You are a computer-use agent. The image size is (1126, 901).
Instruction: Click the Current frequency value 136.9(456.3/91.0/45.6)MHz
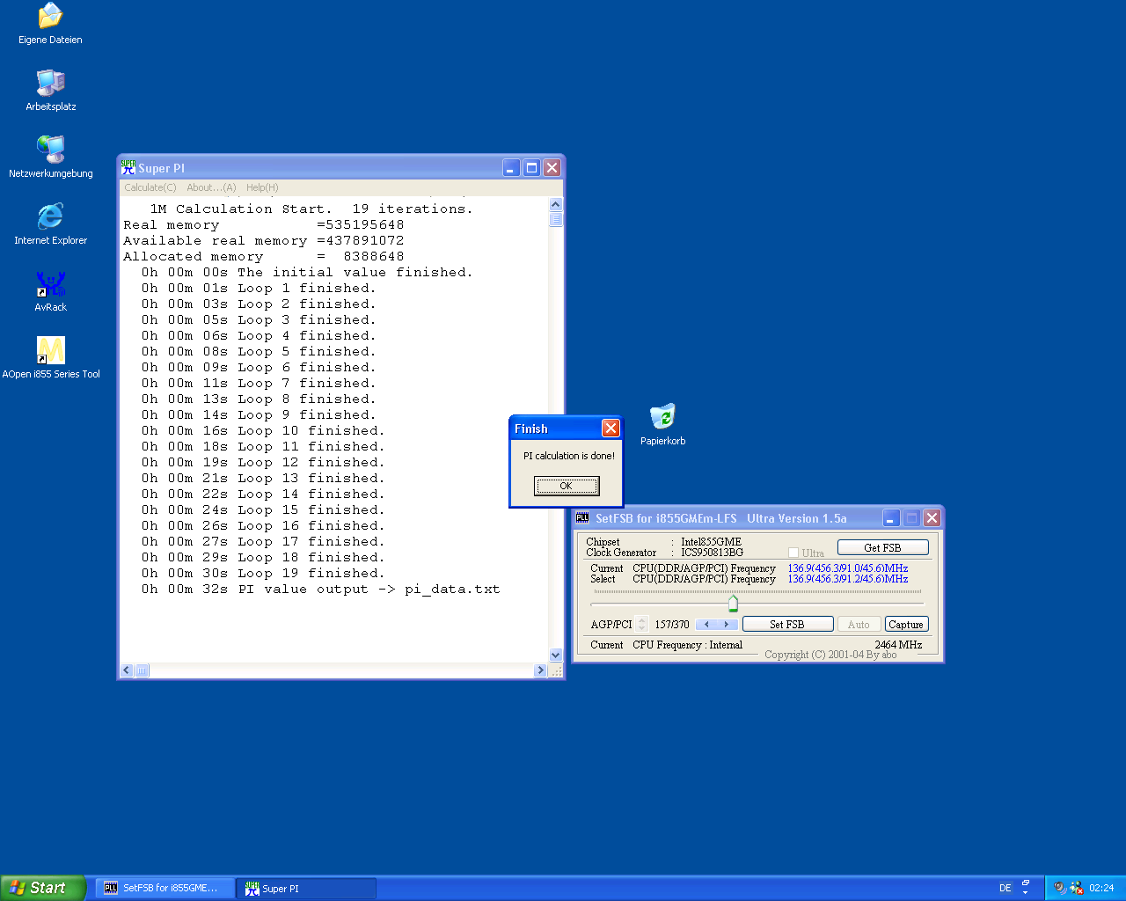pyautogui.click(x=848, y=568)
